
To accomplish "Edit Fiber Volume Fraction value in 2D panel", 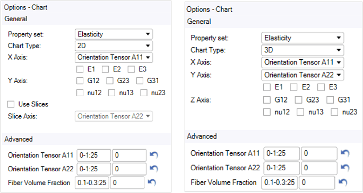I will click(127, 183).
